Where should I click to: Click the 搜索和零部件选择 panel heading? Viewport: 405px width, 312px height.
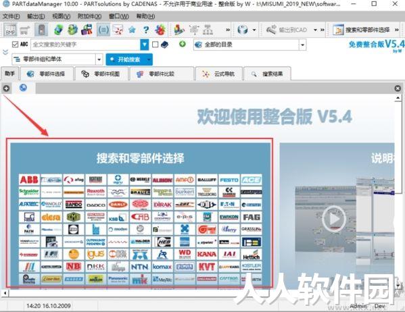pos(140,158)
